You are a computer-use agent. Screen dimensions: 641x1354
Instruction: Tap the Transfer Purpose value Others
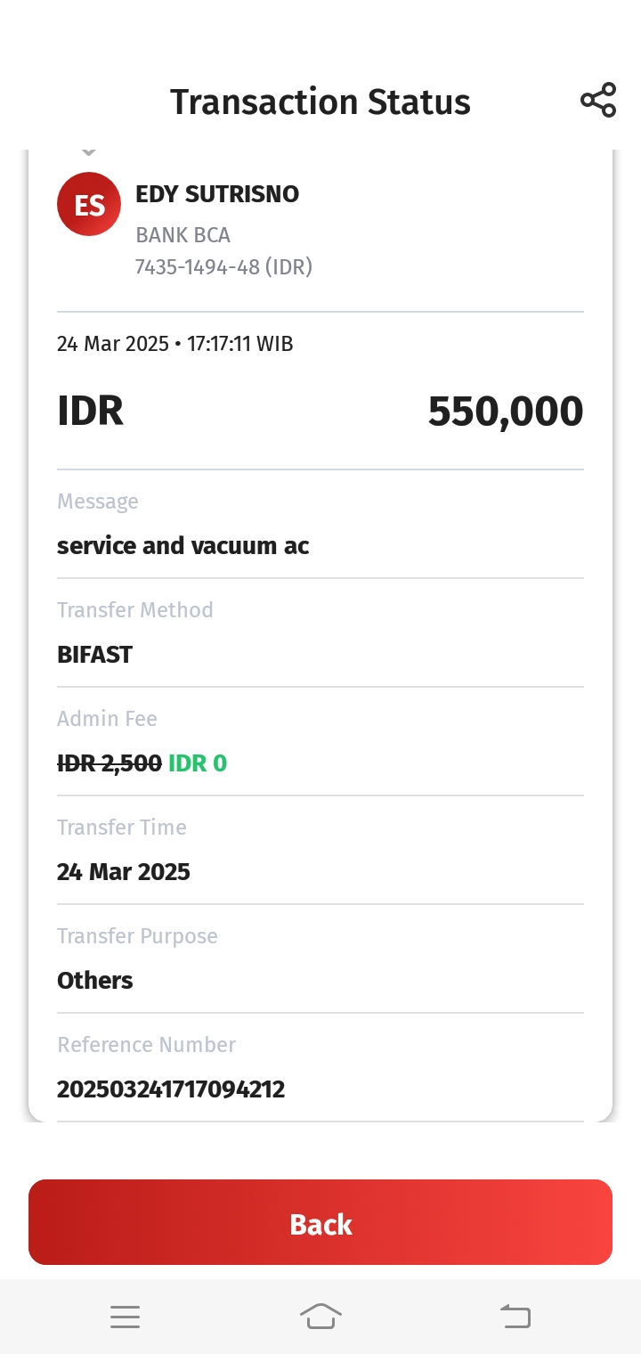click(95, 981)
